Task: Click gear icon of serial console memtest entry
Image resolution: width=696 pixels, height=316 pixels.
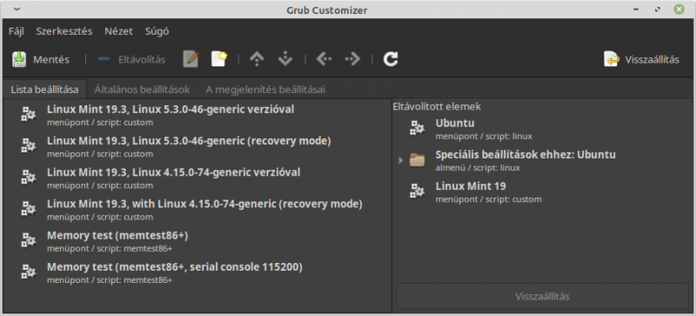Action: pyautogui.click(x=29, y=272)
